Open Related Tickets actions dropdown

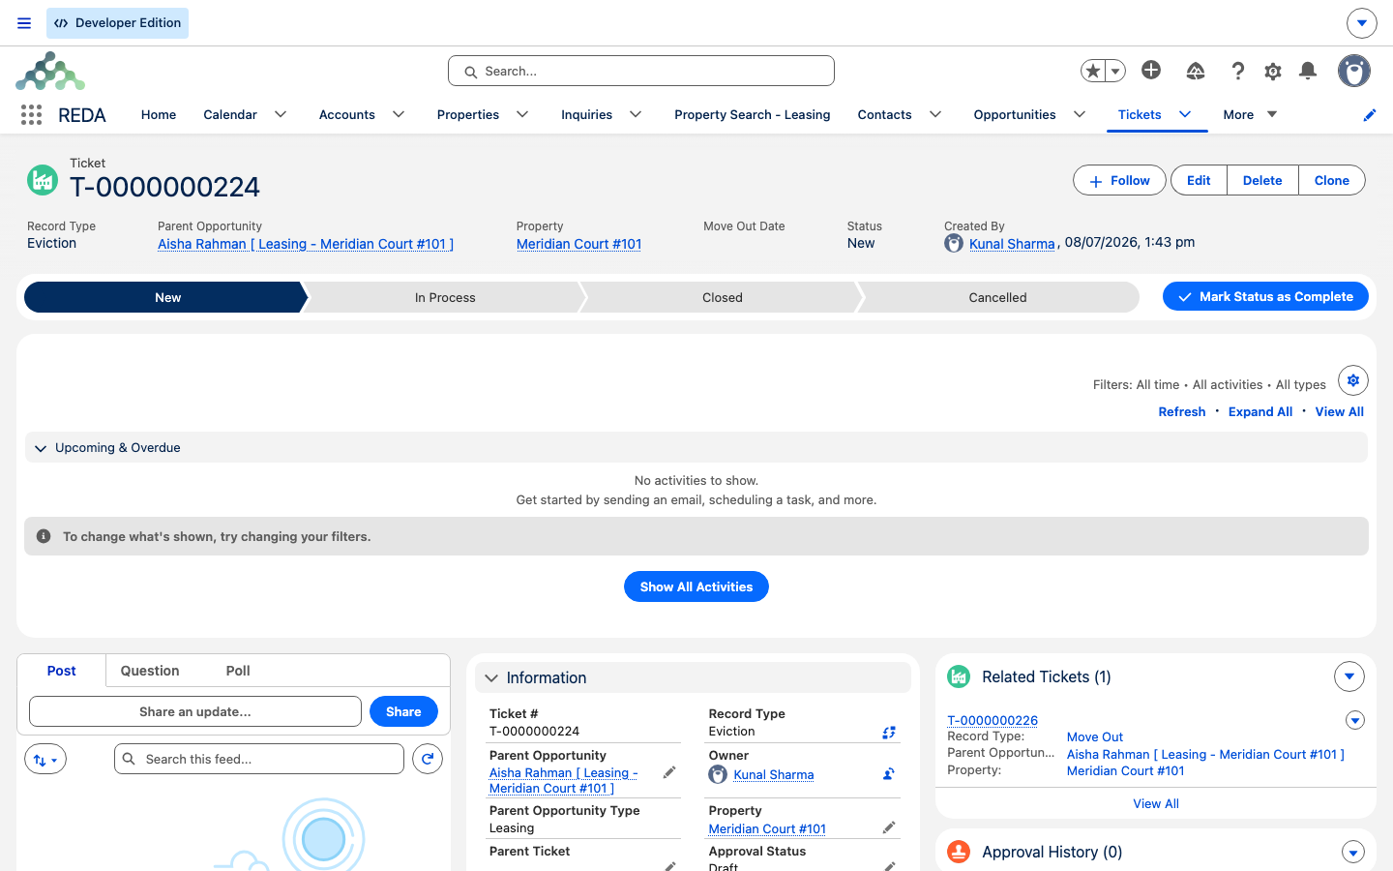tap(1349, 676)
